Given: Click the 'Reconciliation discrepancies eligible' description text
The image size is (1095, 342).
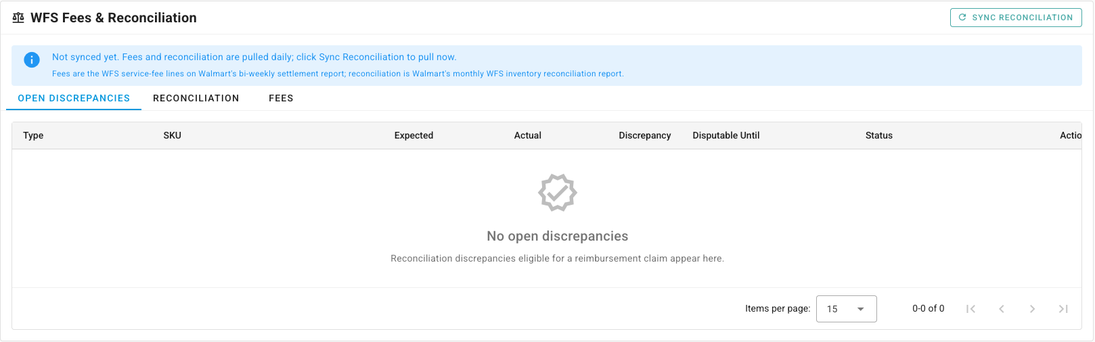Looking at the screenshot, I should click(557, 258).
